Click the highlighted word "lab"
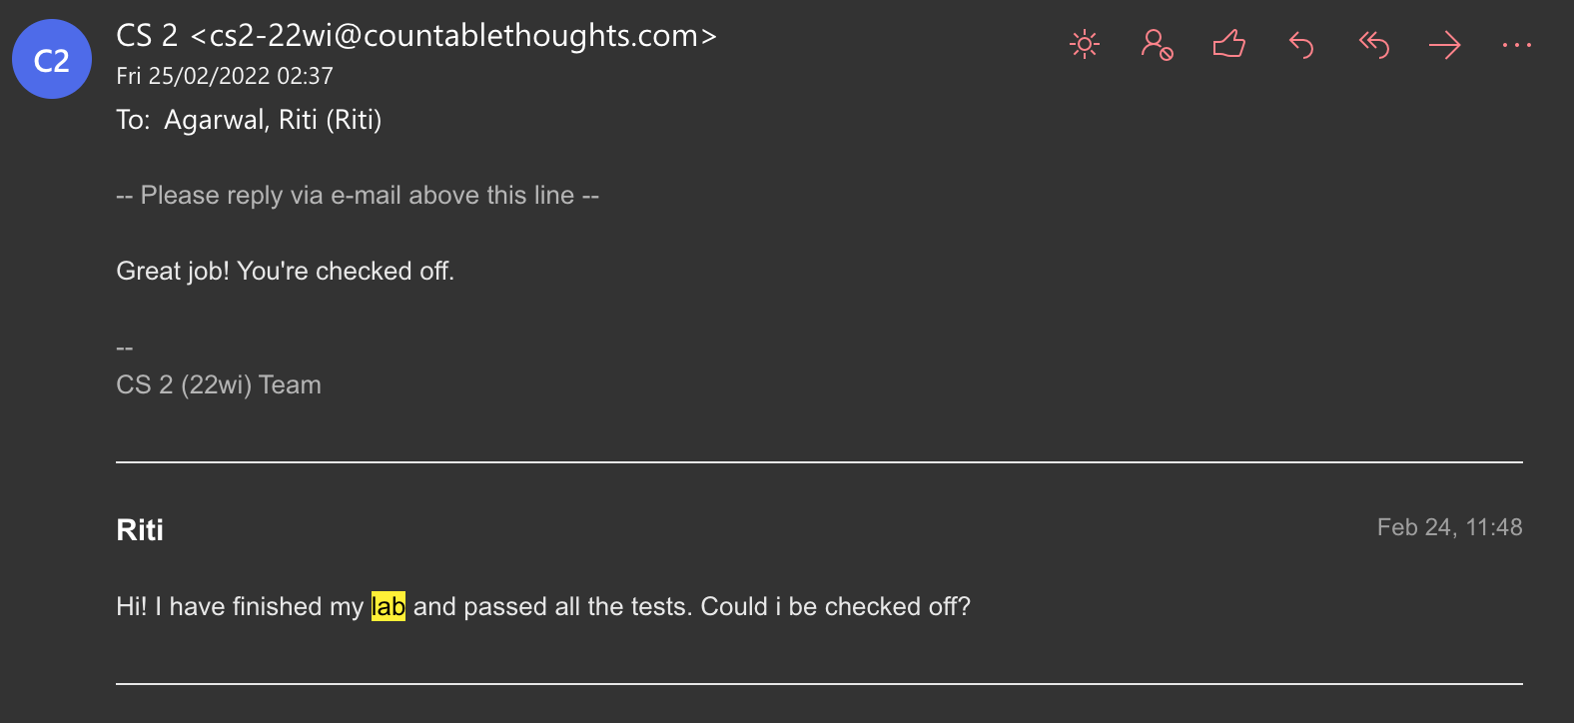The height and width of the screenshot is (723, 1574). [389, 606]
